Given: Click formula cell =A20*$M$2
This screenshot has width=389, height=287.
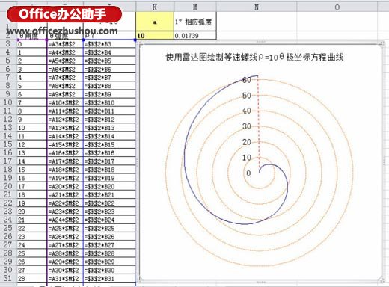Looking at the screenshot, I should point(65,186).
